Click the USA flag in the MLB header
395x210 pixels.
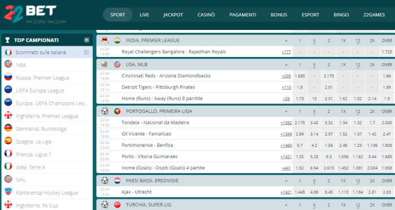pyautogui.click(x=117, y=64)
